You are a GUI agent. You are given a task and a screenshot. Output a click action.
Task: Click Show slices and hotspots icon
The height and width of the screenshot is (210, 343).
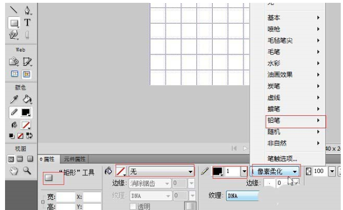[x=26, y=74]
